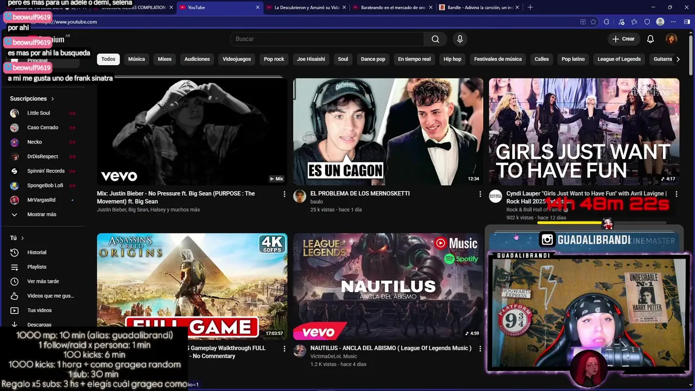The width and height of the screenshot is (695, 391).
Task: Select the En tiempo real chip
Action: [x=414, y=59]
